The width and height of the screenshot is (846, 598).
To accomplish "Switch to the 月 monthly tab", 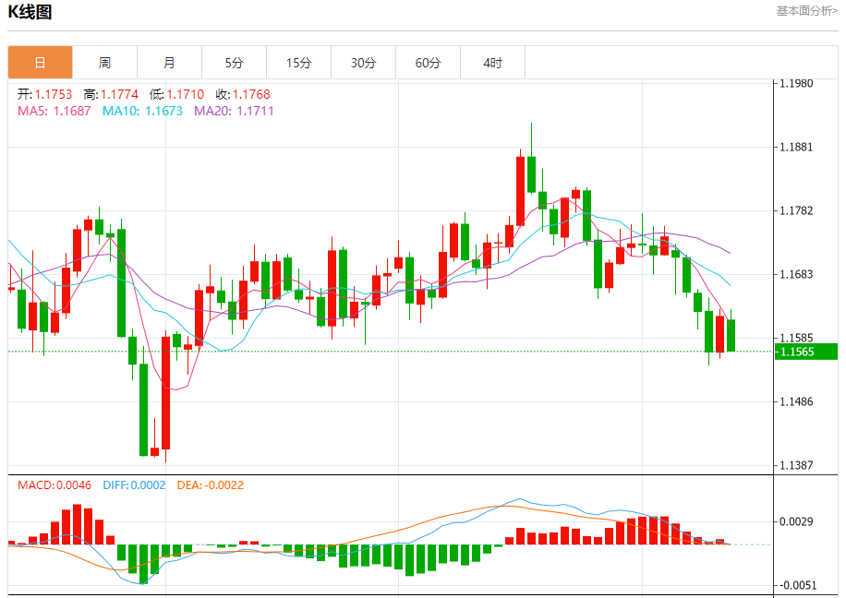I will pyautogui.click(x=169, y=63).
